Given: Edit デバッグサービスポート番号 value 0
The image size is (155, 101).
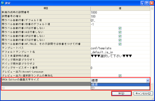Looking at the screenshot, I should 120,68.
